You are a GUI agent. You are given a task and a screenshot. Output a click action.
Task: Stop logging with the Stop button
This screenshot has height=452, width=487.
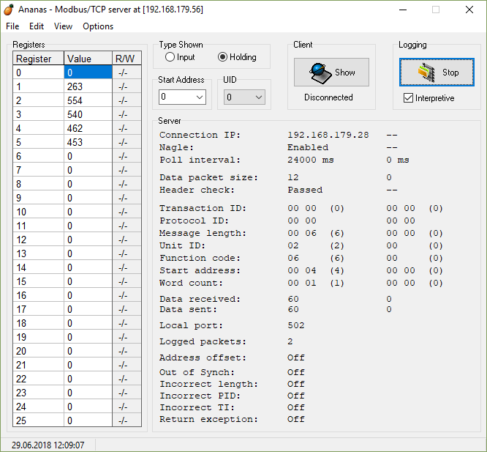437,73
